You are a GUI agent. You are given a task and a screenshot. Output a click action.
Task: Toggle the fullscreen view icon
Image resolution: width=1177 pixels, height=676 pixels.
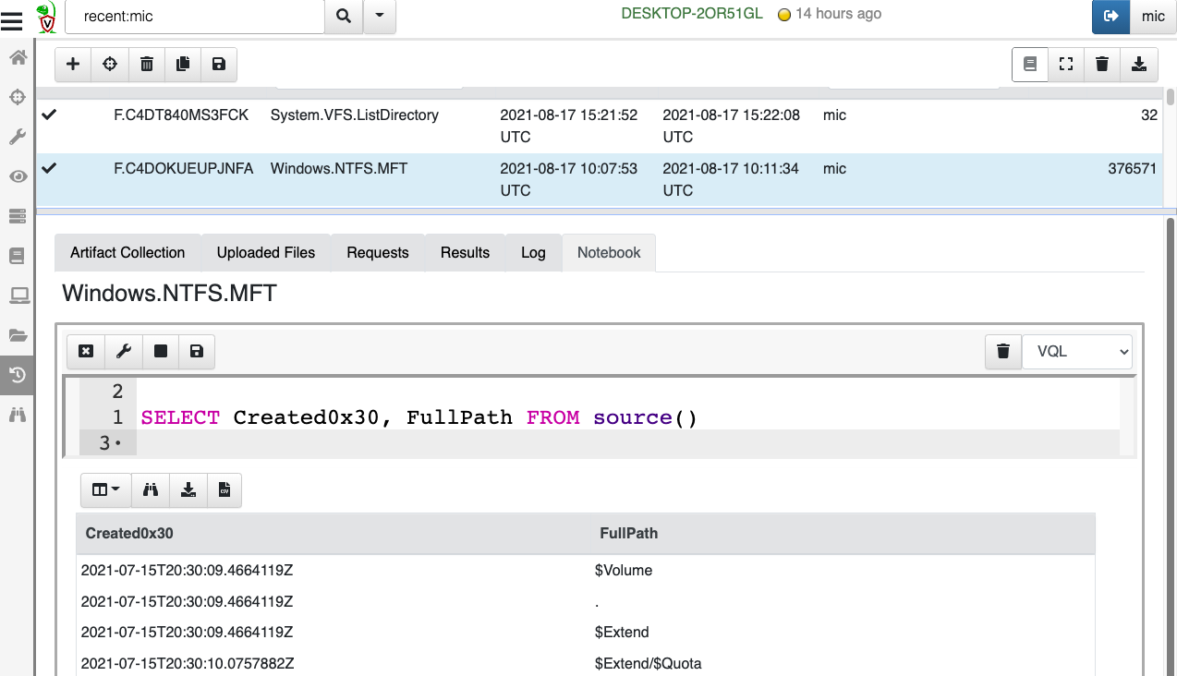click(x=1066, y=64)
